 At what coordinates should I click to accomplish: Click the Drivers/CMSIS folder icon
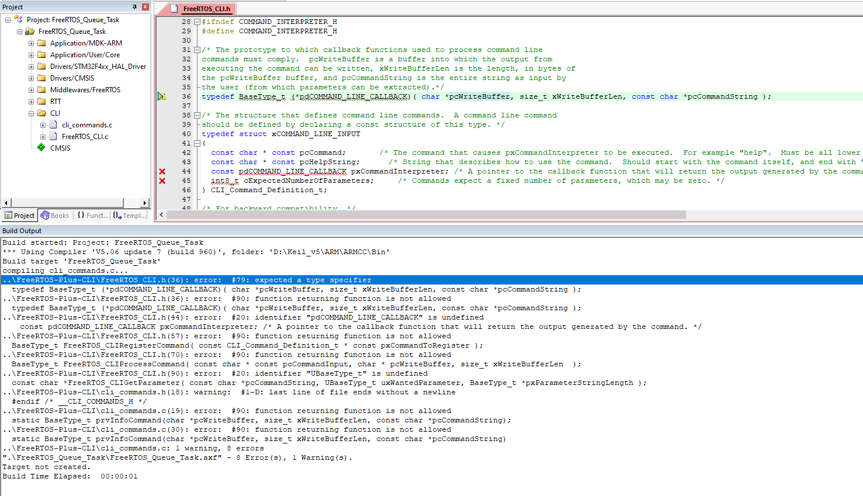pos(41,78)
